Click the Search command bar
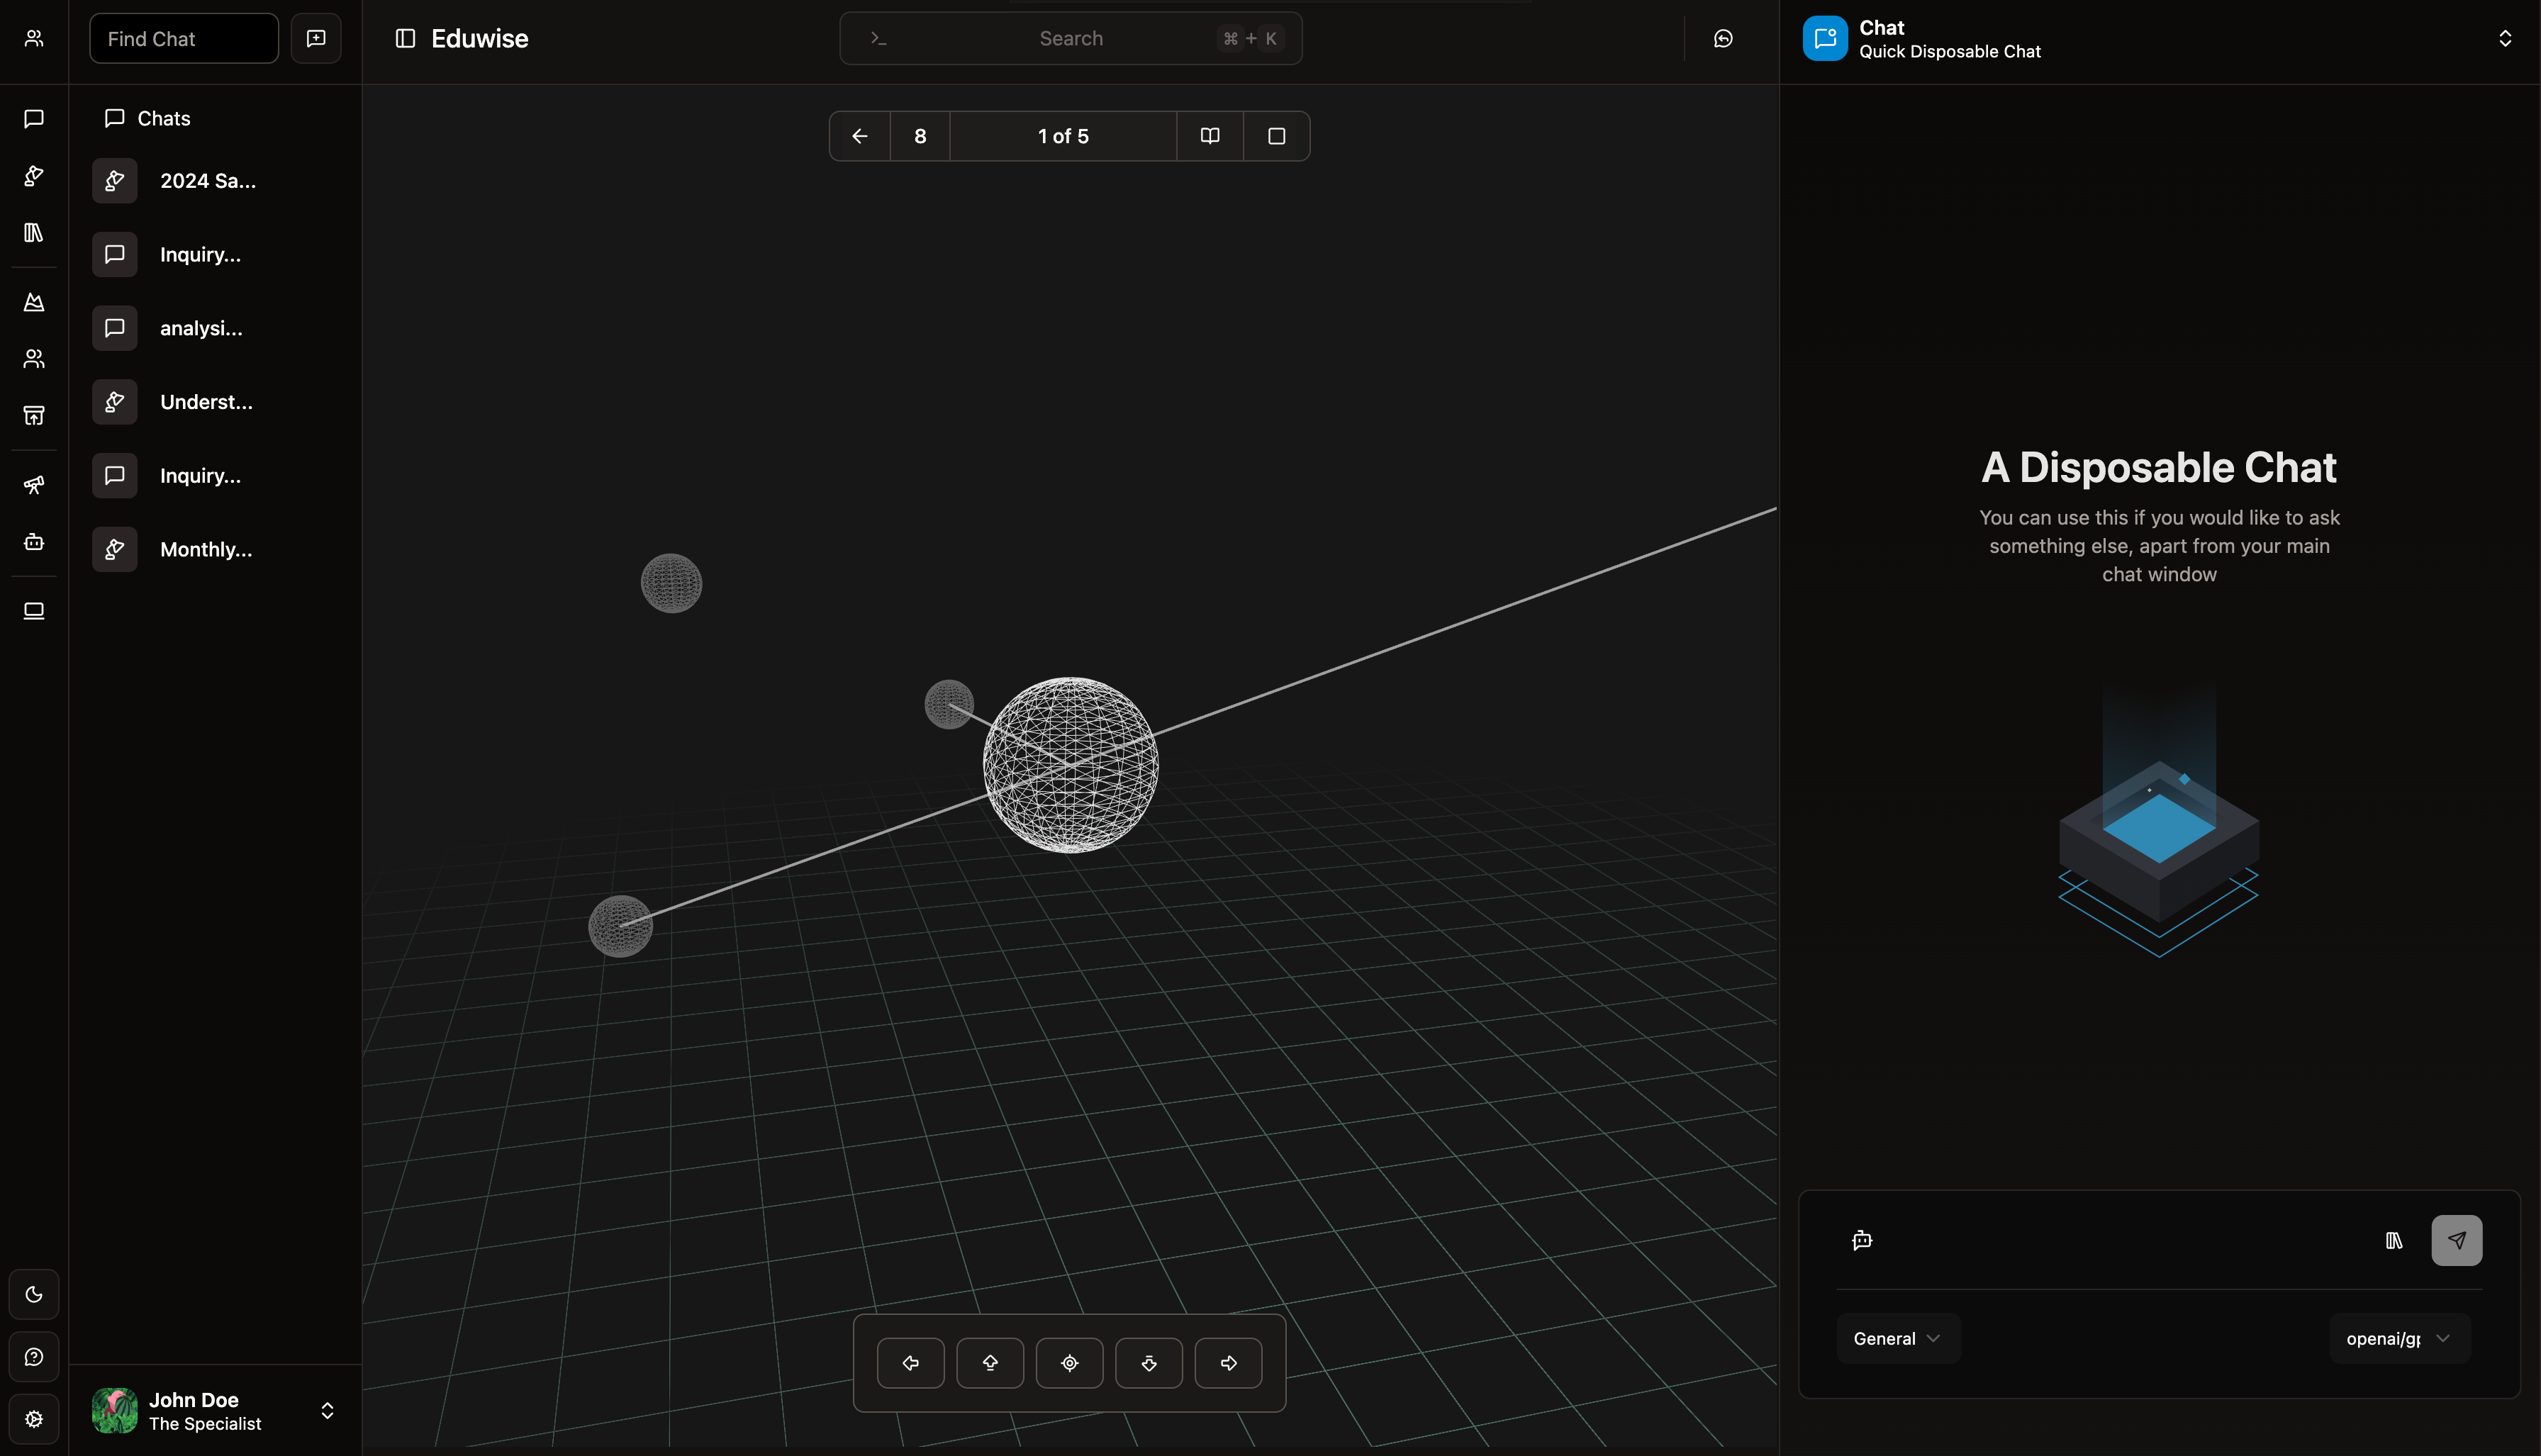 tap(1070, 38)
